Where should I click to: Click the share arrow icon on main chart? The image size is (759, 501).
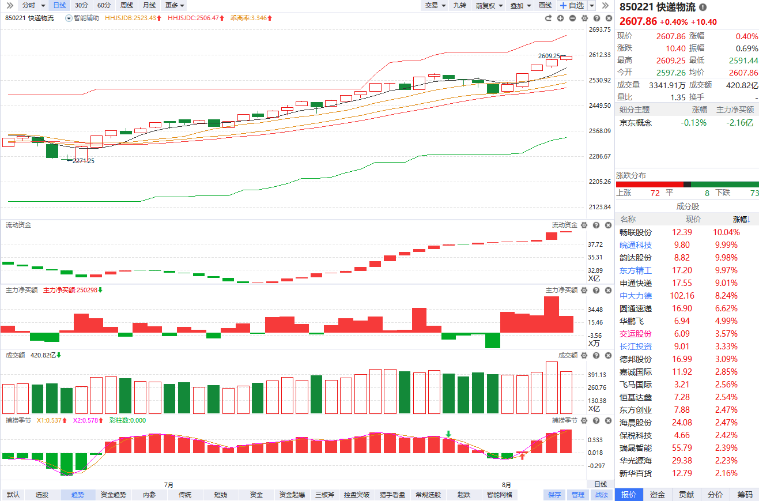click(x=549, y=18)
